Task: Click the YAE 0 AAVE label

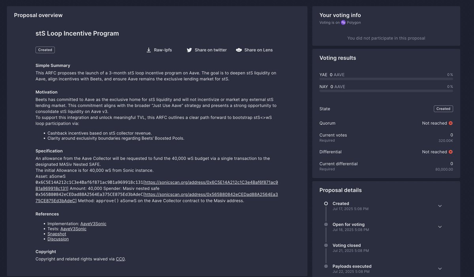Action: (x=332, y=75)
